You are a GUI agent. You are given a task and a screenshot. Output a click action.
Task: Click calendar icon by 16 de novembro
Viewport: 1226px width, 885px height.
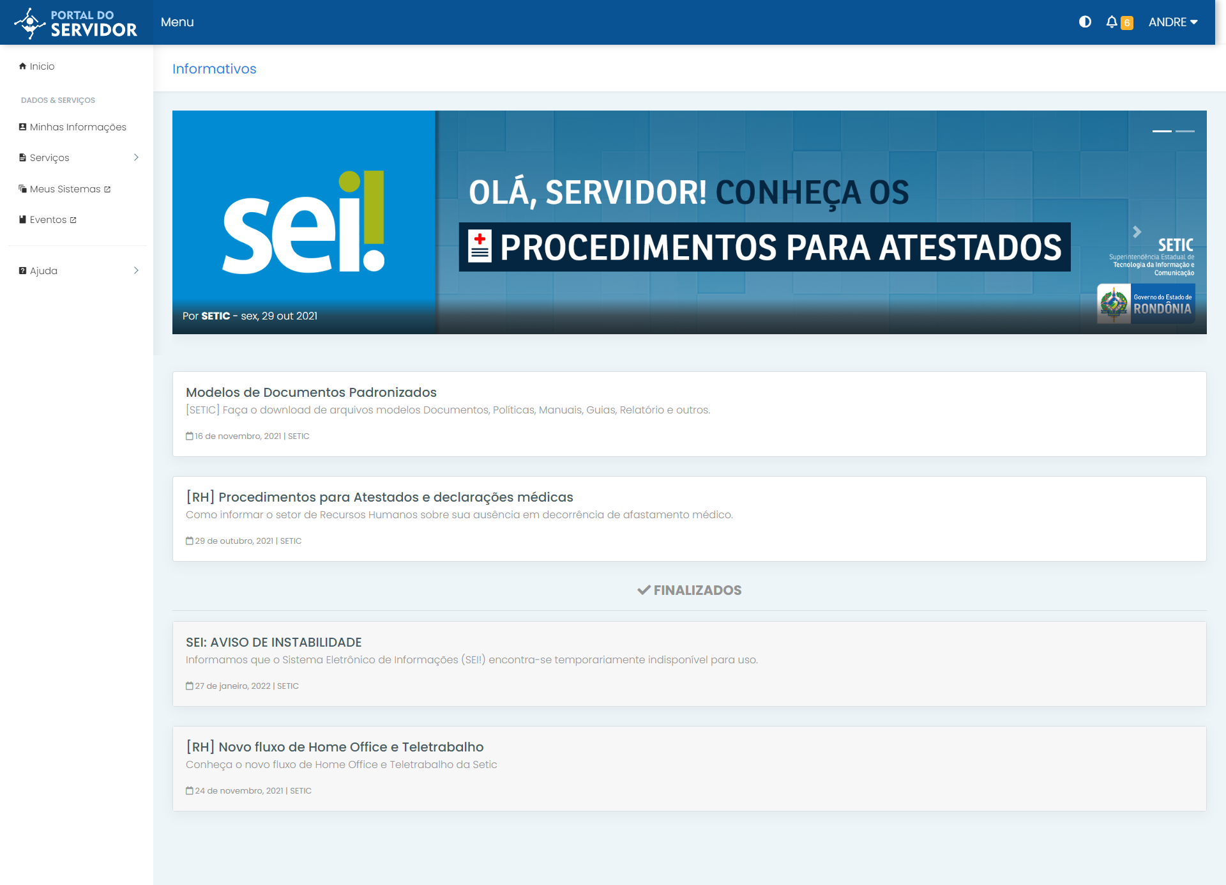click(x=190, y=436)
